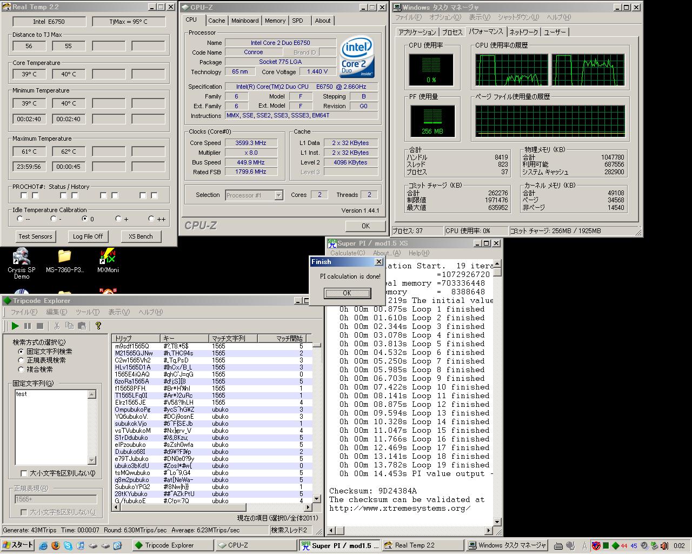Click OK in the Finish dialog
The height and width of the screenshot is (554, 692).
[347, 293]
